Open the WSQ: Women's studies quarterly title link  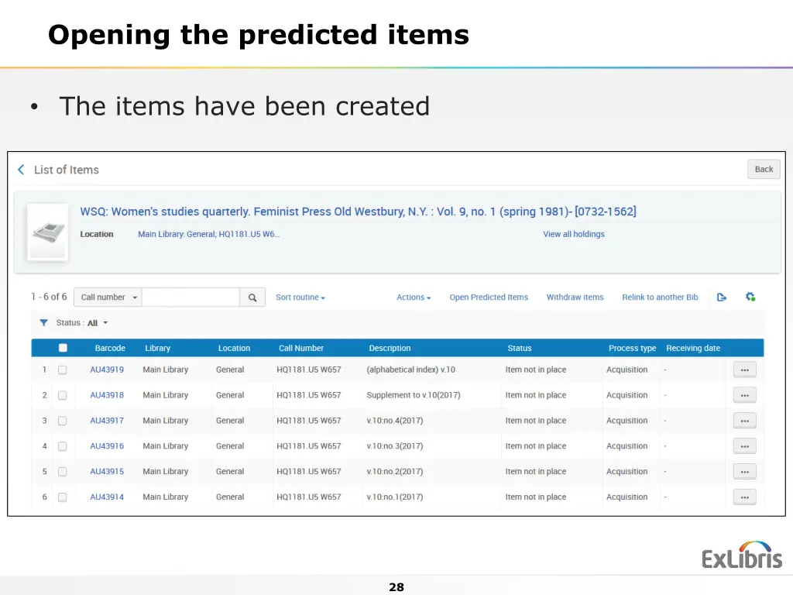[x=358, y=212]
